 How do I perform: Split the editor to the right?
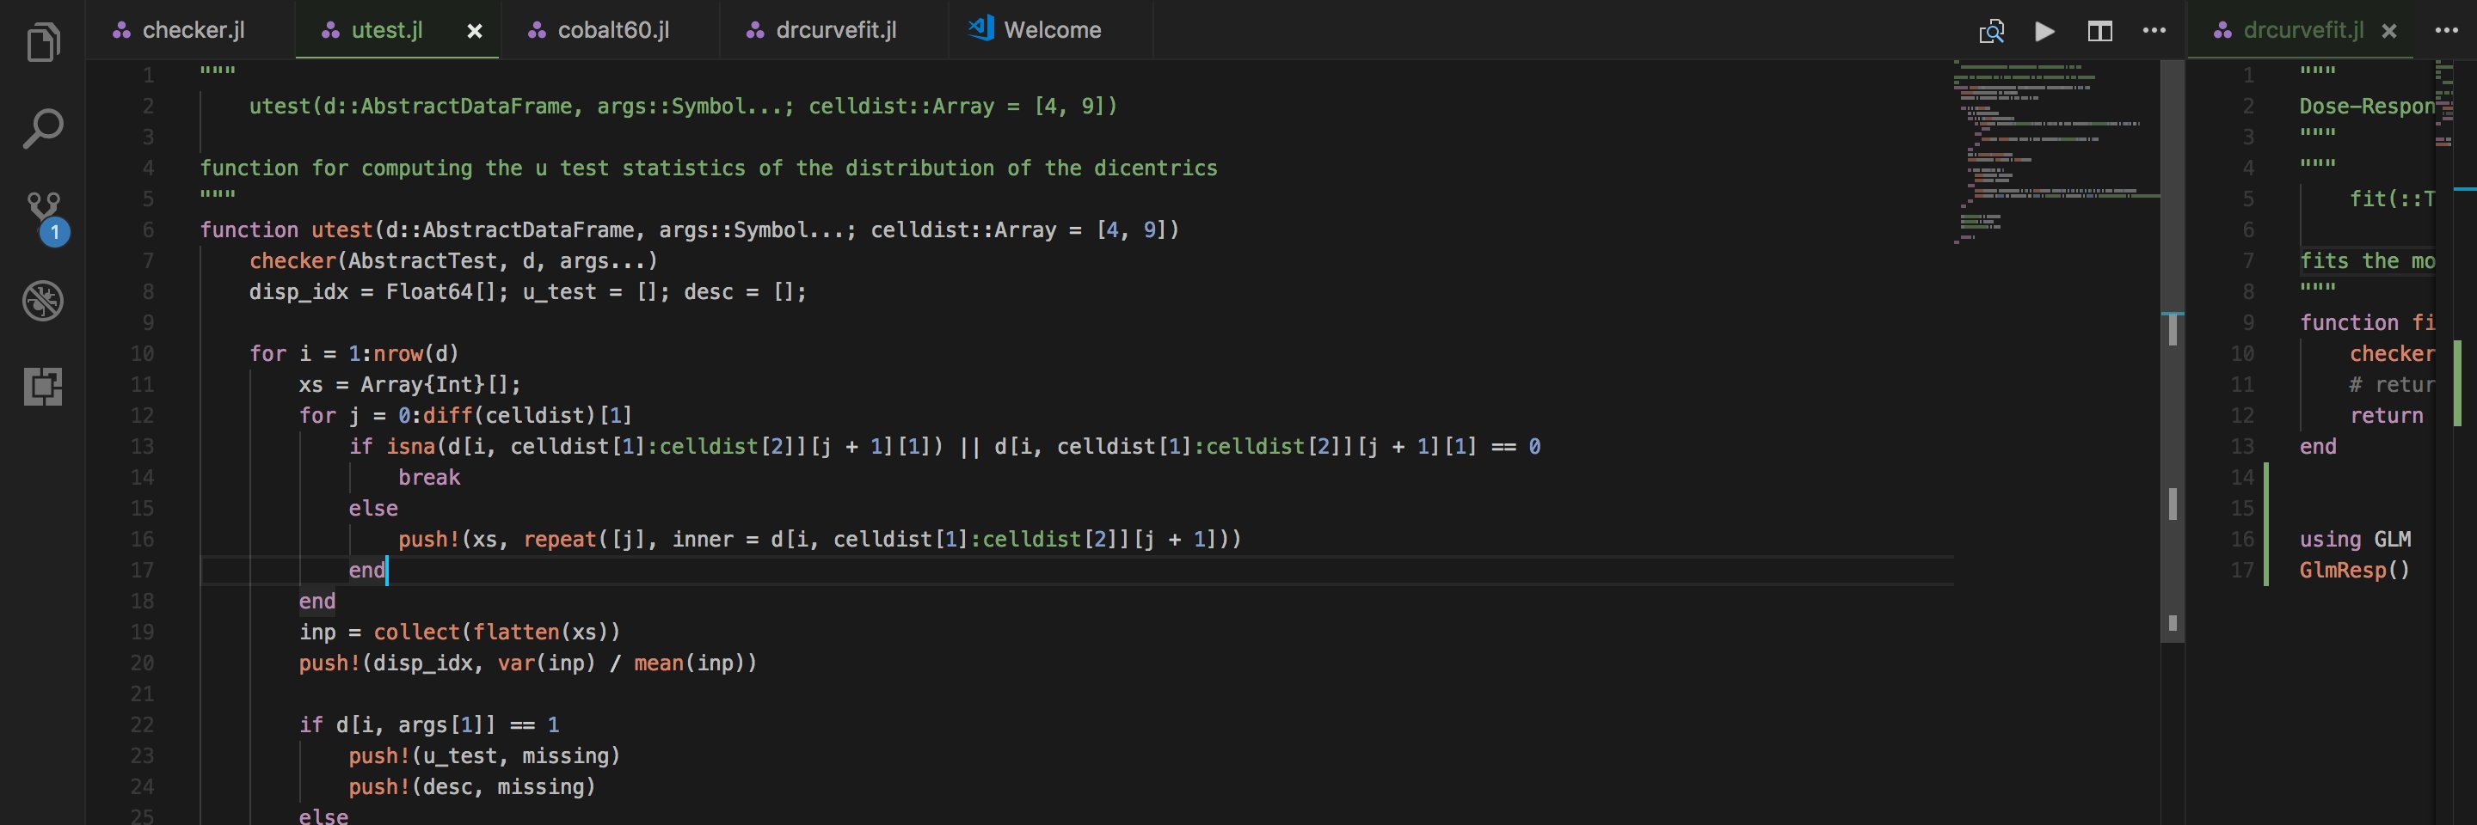(x=2100, y=31)
